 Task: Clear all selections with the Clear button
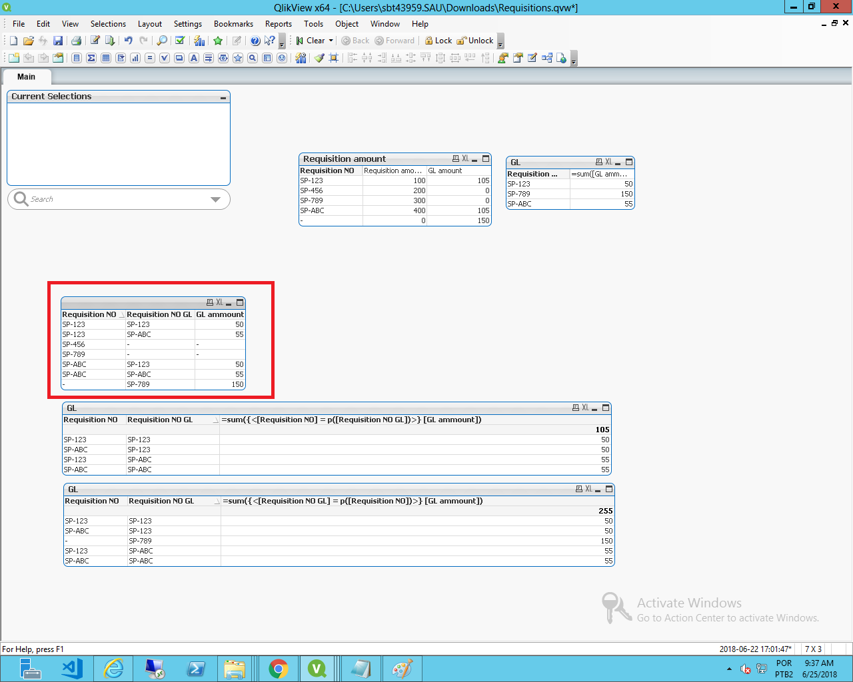point(311,41)
